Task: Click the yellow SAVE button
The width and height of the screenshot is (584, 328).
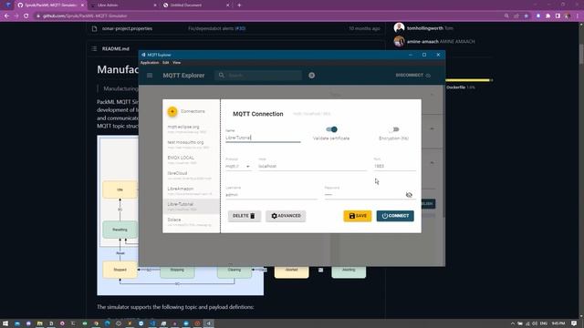Action: (x=358, y=216)
